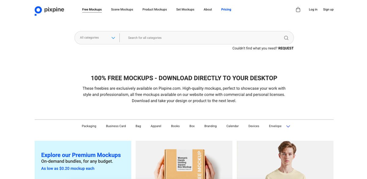The width and height of the screenshot is (367, 179).
Task: Select the Business Card category filter
Action: tap(116, 126)
